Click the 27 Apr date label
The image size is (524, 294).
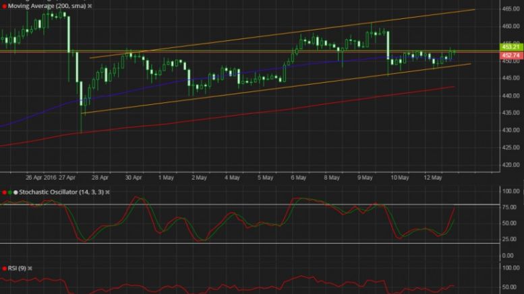[x=67, y=178]
